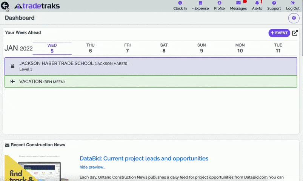
Task: Click JAN 2022 month label
Action: pyautogui.click(x=18, y=48)
